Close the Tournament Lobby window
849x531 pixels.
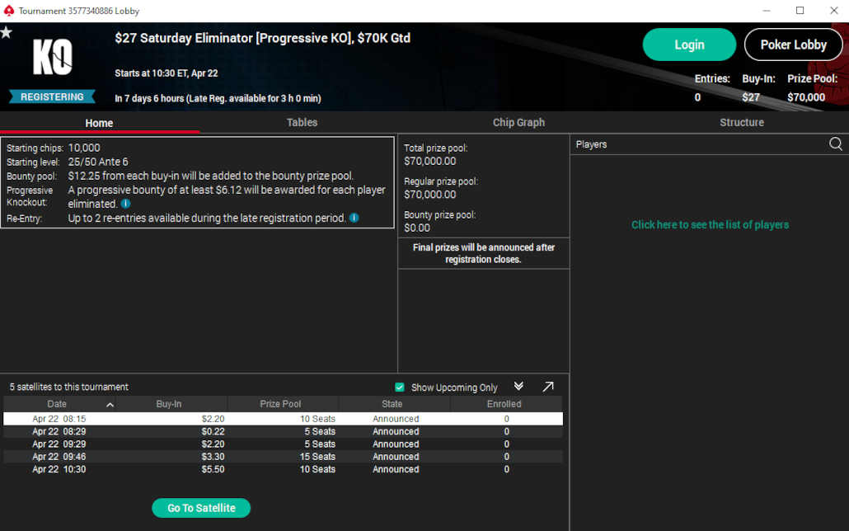coord(834,10)
